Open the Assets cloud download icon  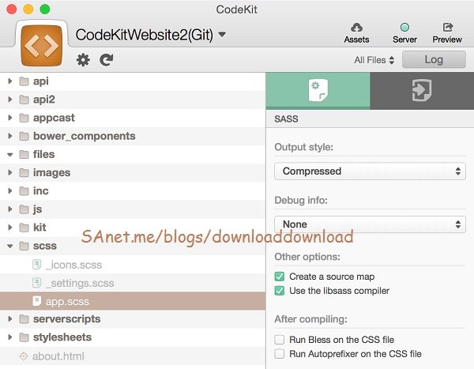357,28
